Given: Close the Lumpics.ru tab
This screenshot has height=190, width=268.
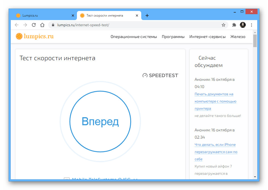Looking at the screenshot, I should click(x=73, y=16).
